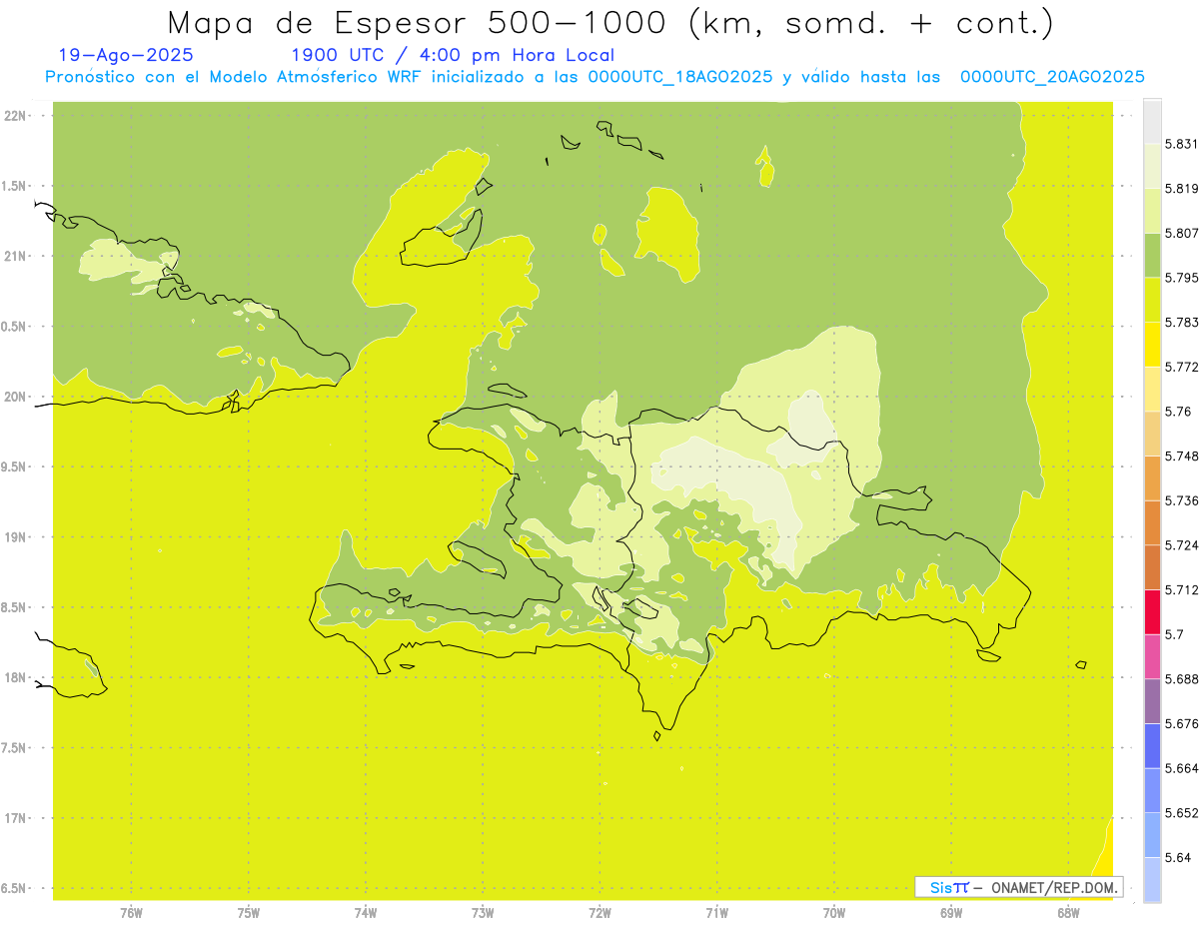Click the color bar value '5.652'
The width and height of the screenshot is (1199, 926).
pyautogui.click(x=1182, y=813)
